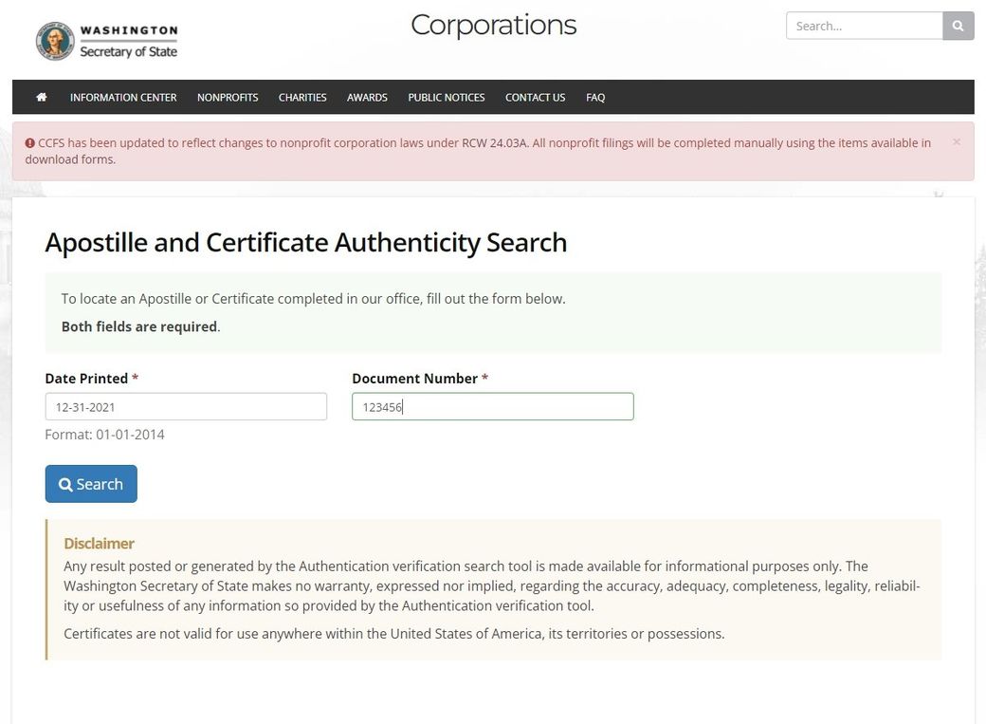Select Charities in the navigation bar
986x724 pixels.
302,97
